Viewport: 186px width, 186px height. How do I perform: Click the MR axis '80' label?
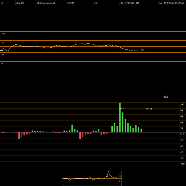[182, 110]
